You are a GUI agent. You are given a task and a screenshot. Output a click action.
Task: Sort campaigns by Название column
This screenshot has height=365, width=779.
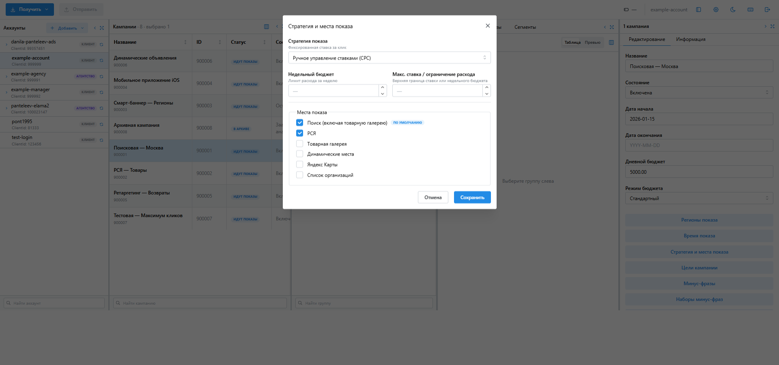coord(185,42)
